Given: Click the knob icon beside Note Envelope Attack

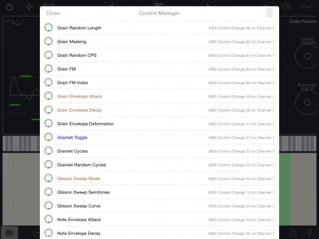Looking at the screenshot, I should (x=48, y=219).
